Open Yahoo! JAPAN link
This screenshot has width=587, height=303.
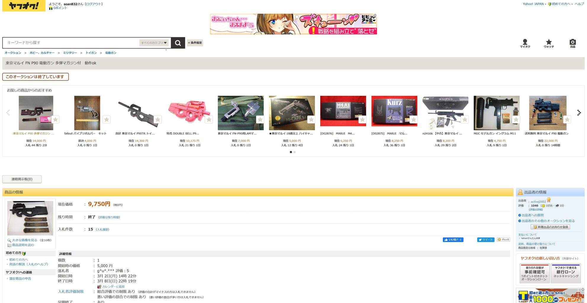click(x=533, y=4)
